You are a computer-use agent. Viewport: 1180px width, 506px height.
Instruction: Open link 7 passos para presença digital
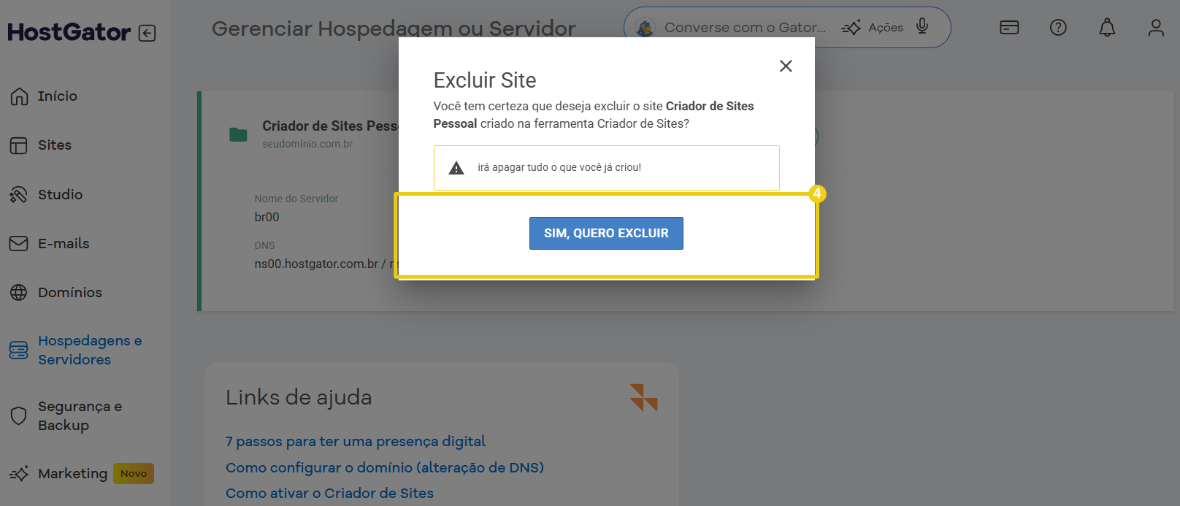pyautogui.click(x=356, y=441)
